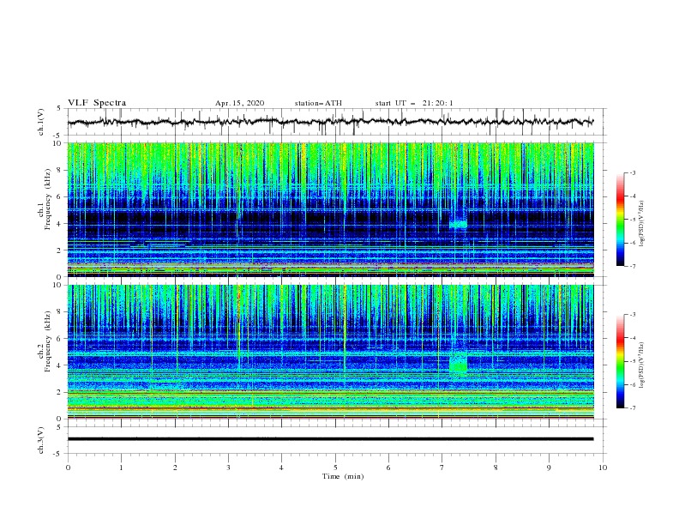Click the ch.2 Frequency (kHz) axis label
The height and width of the screenshot is (525, 679).
[44, 341]
